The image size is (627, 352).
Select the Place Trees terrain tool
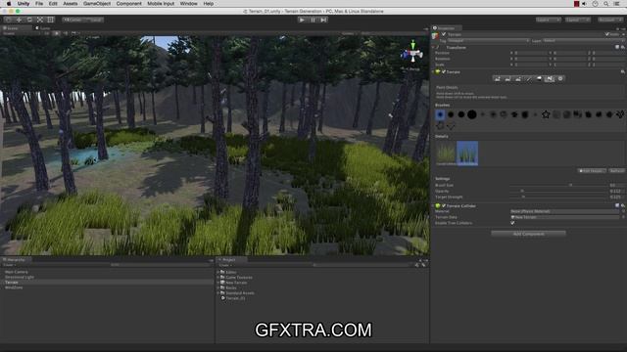click(539, 79)
